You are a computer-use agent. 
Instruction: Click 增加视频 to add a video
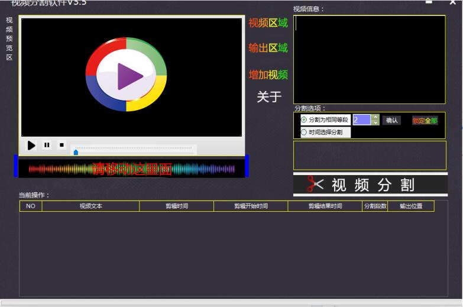pyautogui.click(x=268, y=75)
